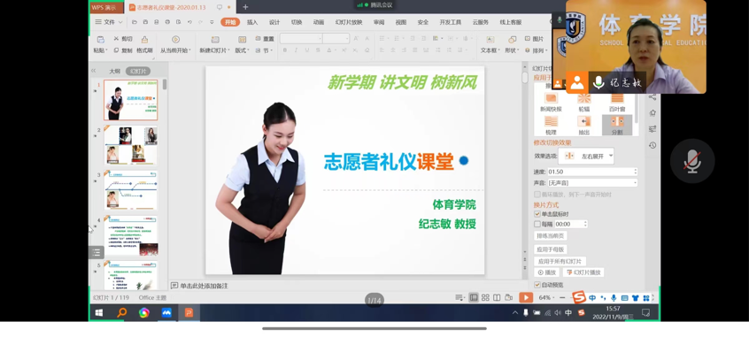Switch to slide sorter view icon
The height and width of the screenshot is (337, 749).
pyautogui.click(x=485, y=297)
